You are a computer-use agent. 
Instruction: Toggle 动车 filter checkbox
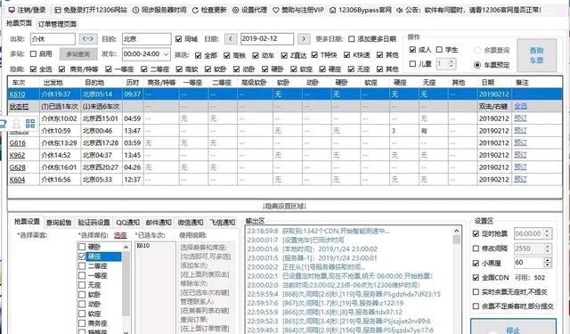[x=256, y=55]
